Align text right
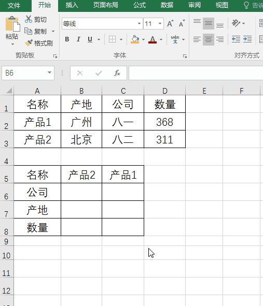This screenshot has width=263, height=306. click(220, 39)
